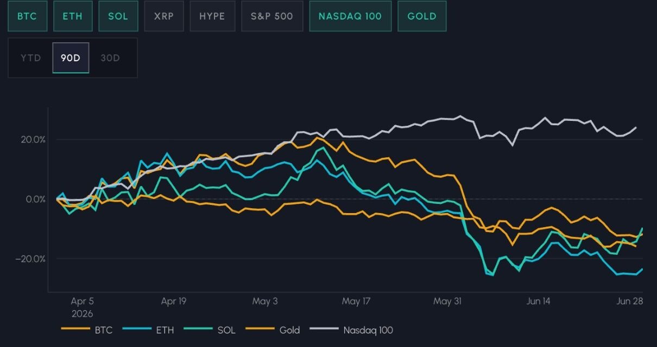Disable the SOL series chip
657x347 pixels.
[118, 16]
